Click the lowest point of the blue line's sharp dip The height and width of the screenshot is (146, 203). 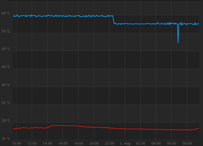pos(178,43)
